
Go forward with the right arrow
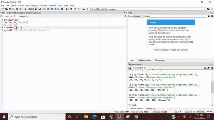click(x=87, y=9)
